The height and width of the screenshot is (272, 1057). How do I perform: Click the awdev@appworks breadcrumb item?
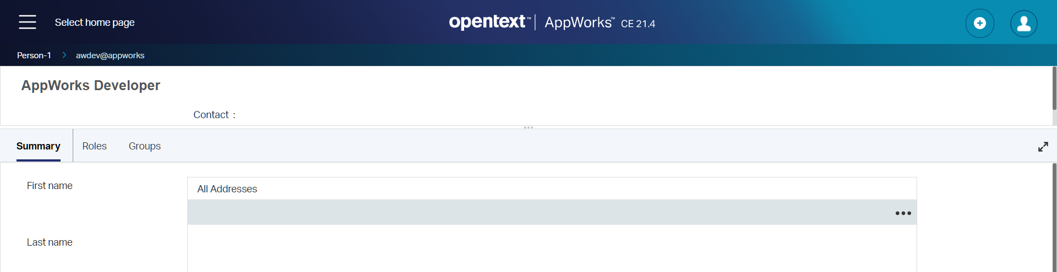coord(110,55)
